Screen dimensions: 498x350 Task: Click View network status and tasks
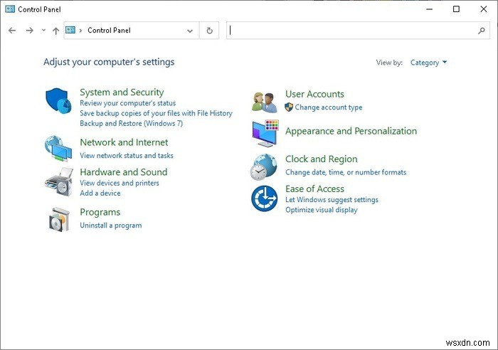[x=127, y=156]
